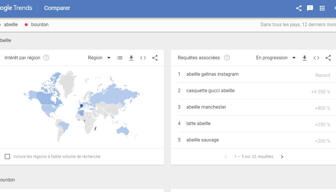Switch the region map to list view
Viewport: 336px width, 192px height.
[x=120, y=58]
